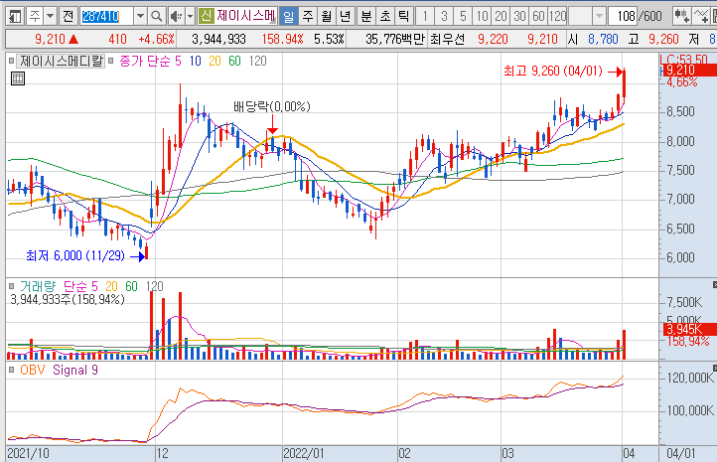Choose the 20 interval button
The height and width of the screenshot is (462, 717).
click(501, 17)
